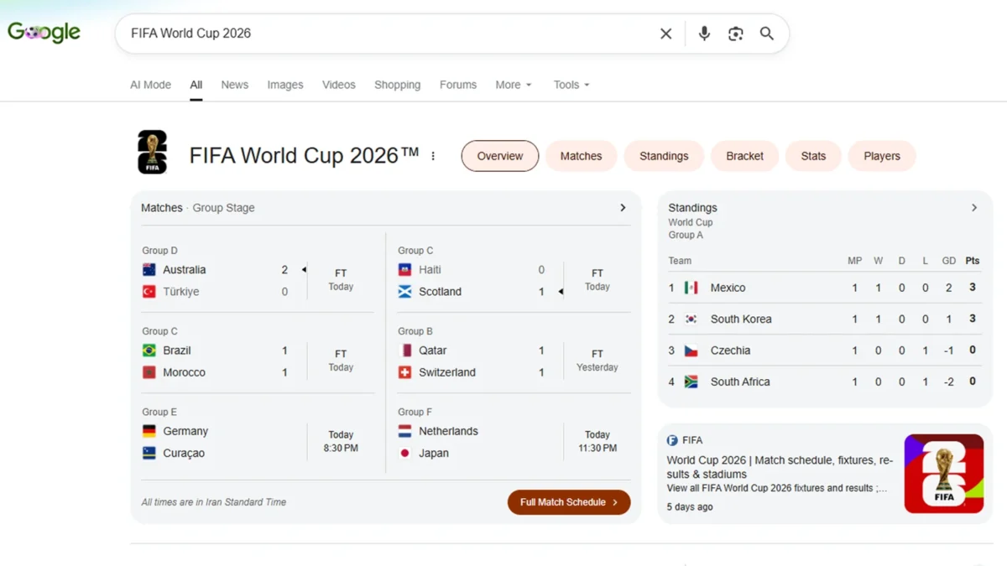This screenshot has width=1007, height=566.
Task: Click the FIFA World Cup 2026 title
Action: pos(305,156)
